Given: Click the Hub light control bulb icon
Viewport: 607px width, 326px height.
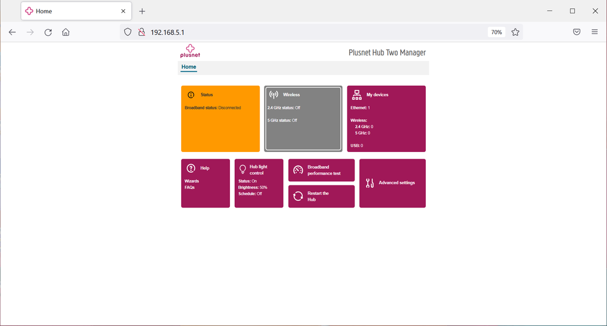Looking at the screenshot, I should [x=243, y=169].
